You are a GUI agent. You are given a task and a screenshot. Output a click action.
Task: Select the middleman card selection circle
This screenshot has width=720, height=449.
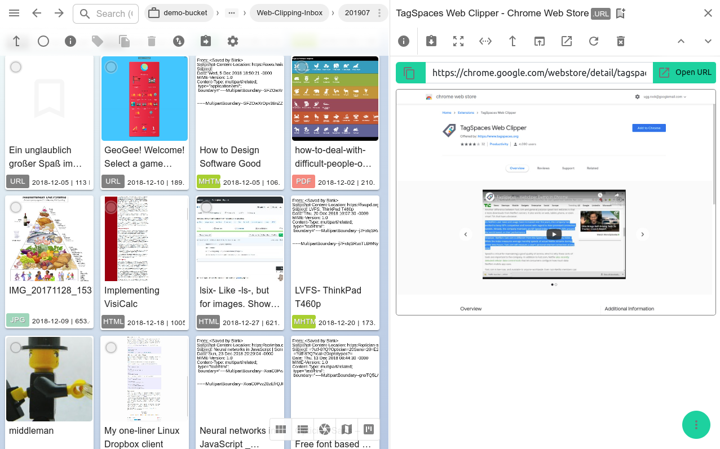[x=16, y=348]
